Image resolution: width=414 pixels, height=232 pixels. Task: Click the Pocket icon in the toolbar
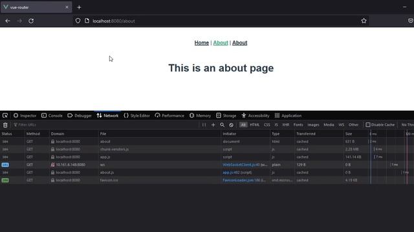point(411,21)
